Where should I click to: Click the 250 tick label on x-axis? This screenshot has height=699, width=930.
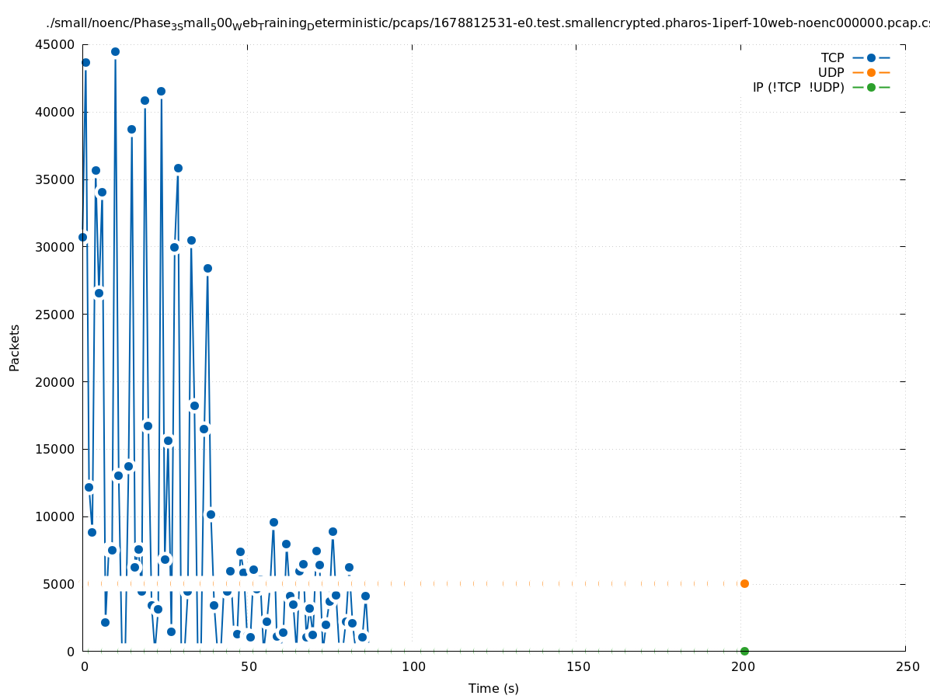(907, 667)
